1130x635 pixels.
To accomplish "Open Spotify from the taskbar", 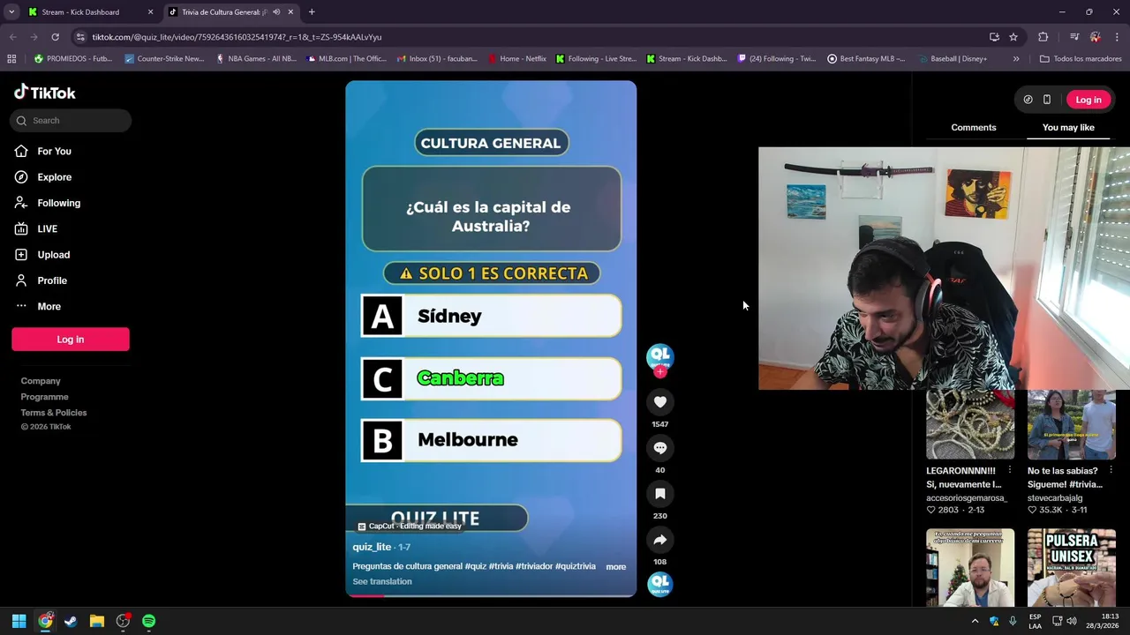I will pyautogui.click(x=148, y=621).
